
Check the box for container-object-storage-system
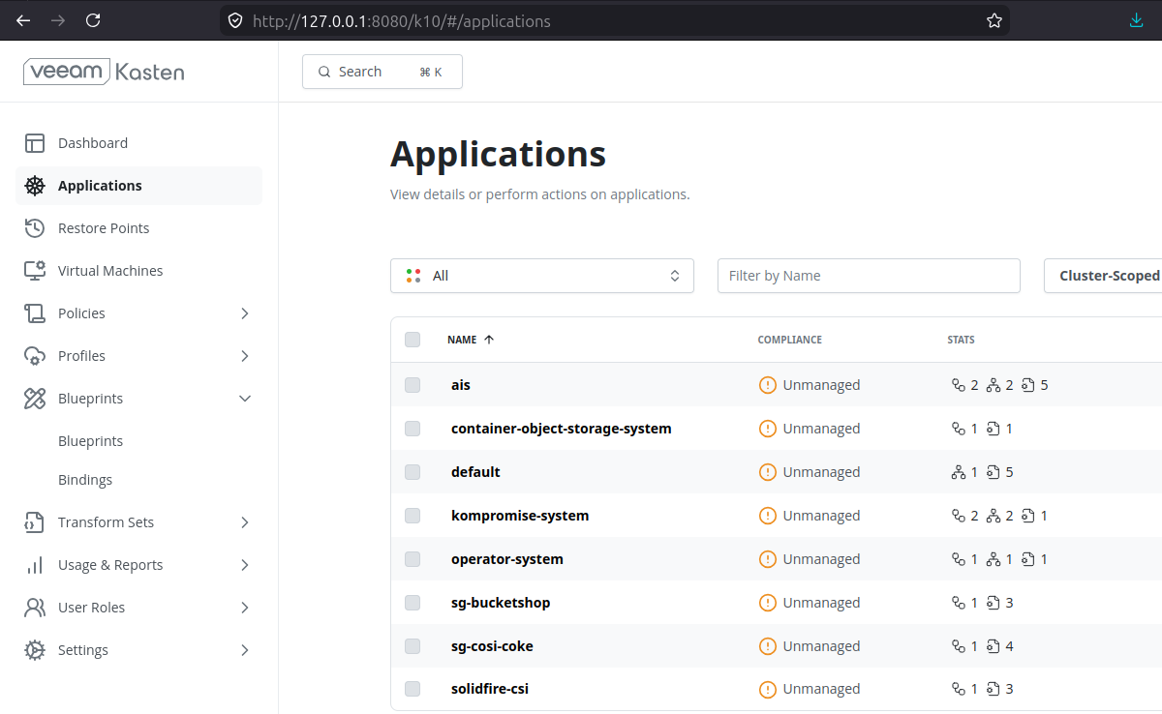413,429
